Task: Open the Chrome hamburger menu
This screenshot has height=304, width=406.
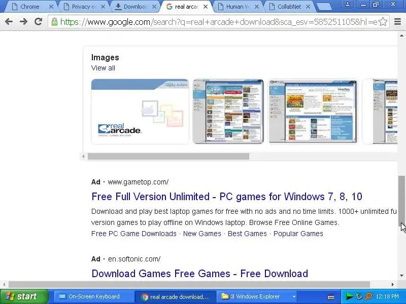Action: click(397, 22)
